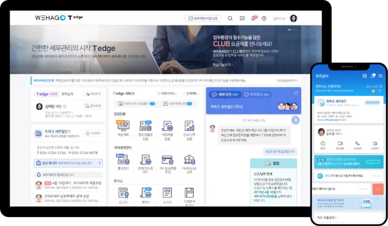The image size is (388, 226).
Task: Click the 기초정보등록하기 link in notice bar
Action: click(x=287, y=81)
